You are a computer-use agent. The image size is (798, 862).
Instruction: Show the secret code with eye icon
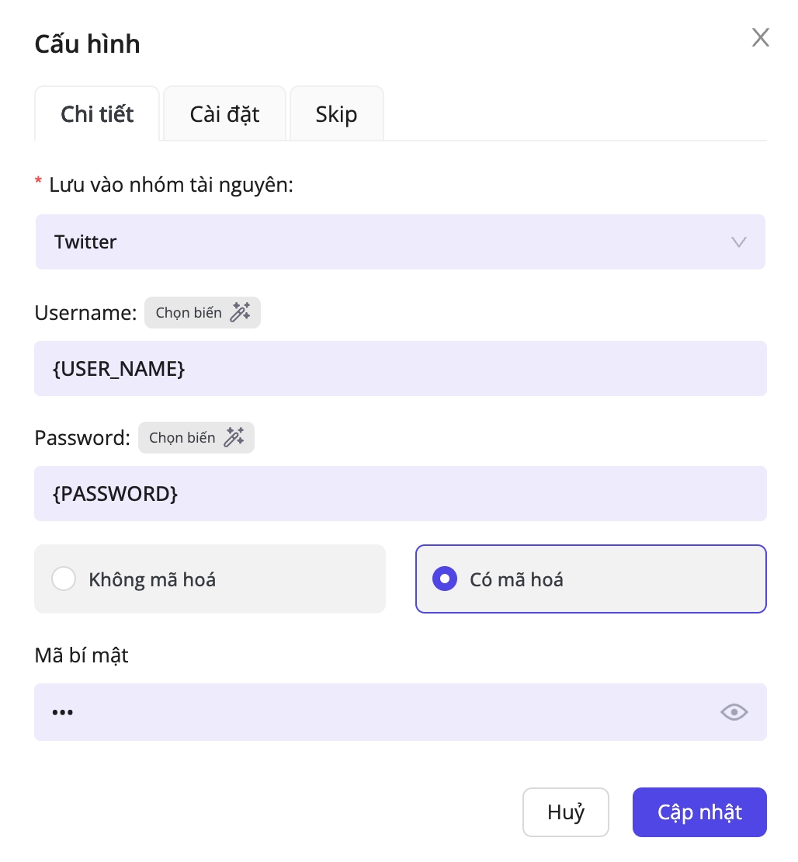pos(734,712)
